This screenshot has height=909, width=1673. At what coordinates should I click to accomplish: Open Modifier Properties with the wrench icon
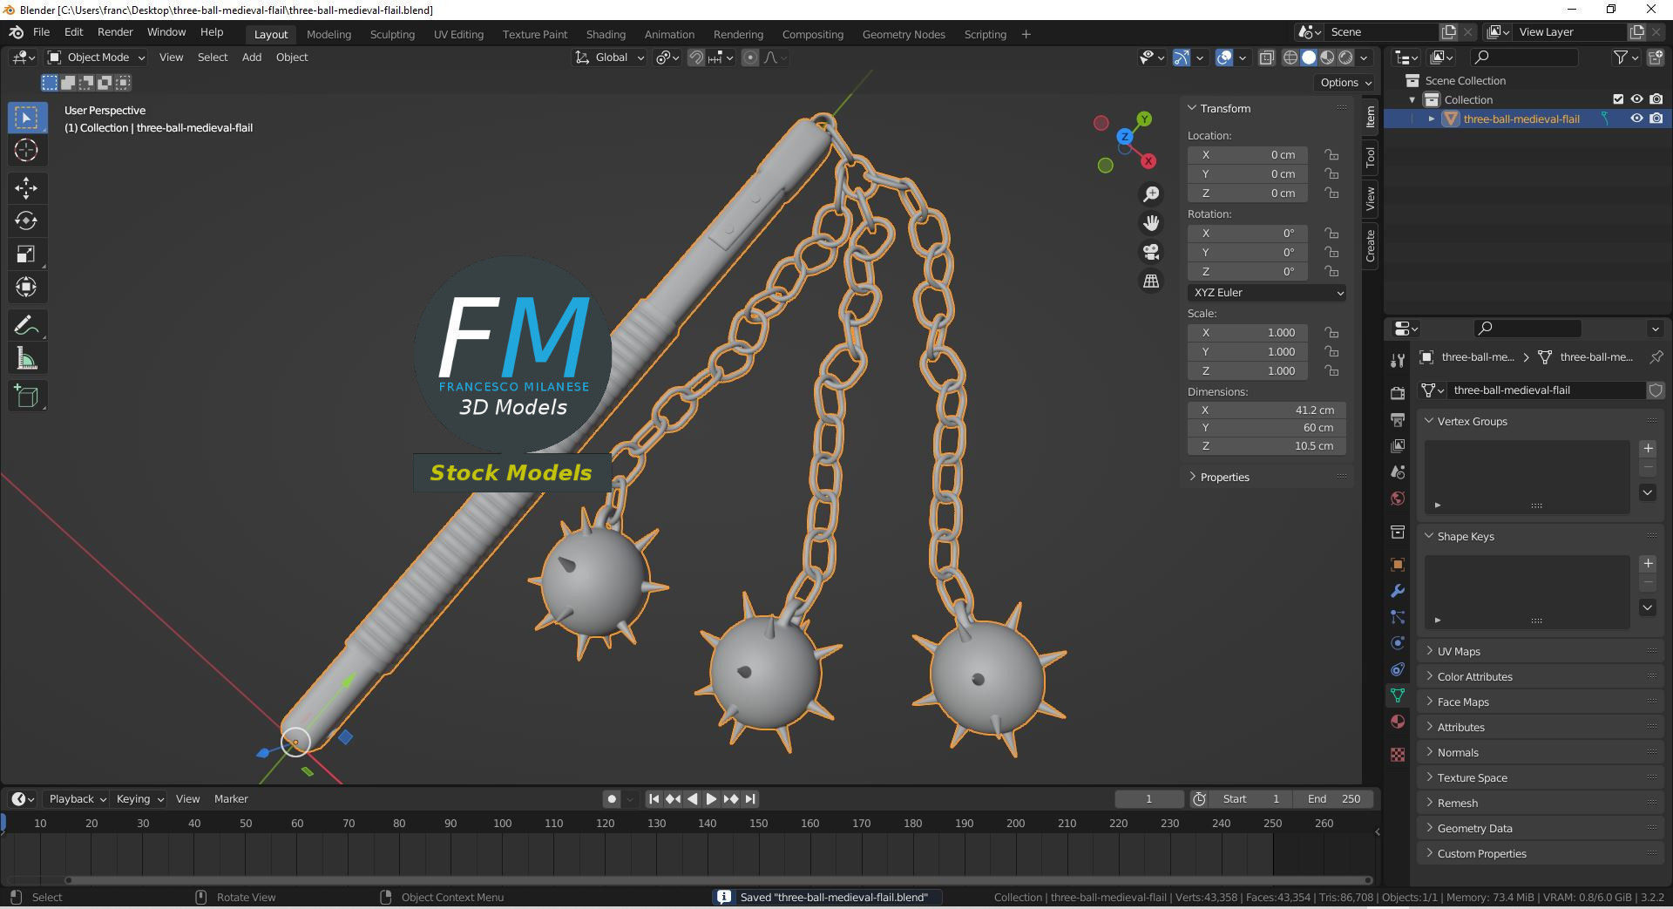(x=1398, y=590)
